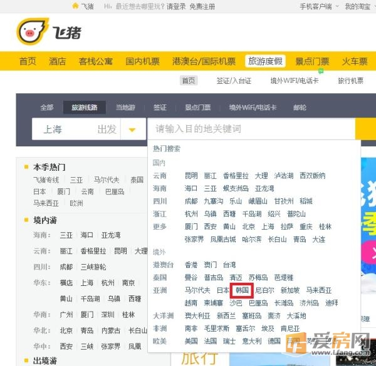Open the 首页 main nav item
The width and height of the screenshot is (376, 366).
pos(28,61)
